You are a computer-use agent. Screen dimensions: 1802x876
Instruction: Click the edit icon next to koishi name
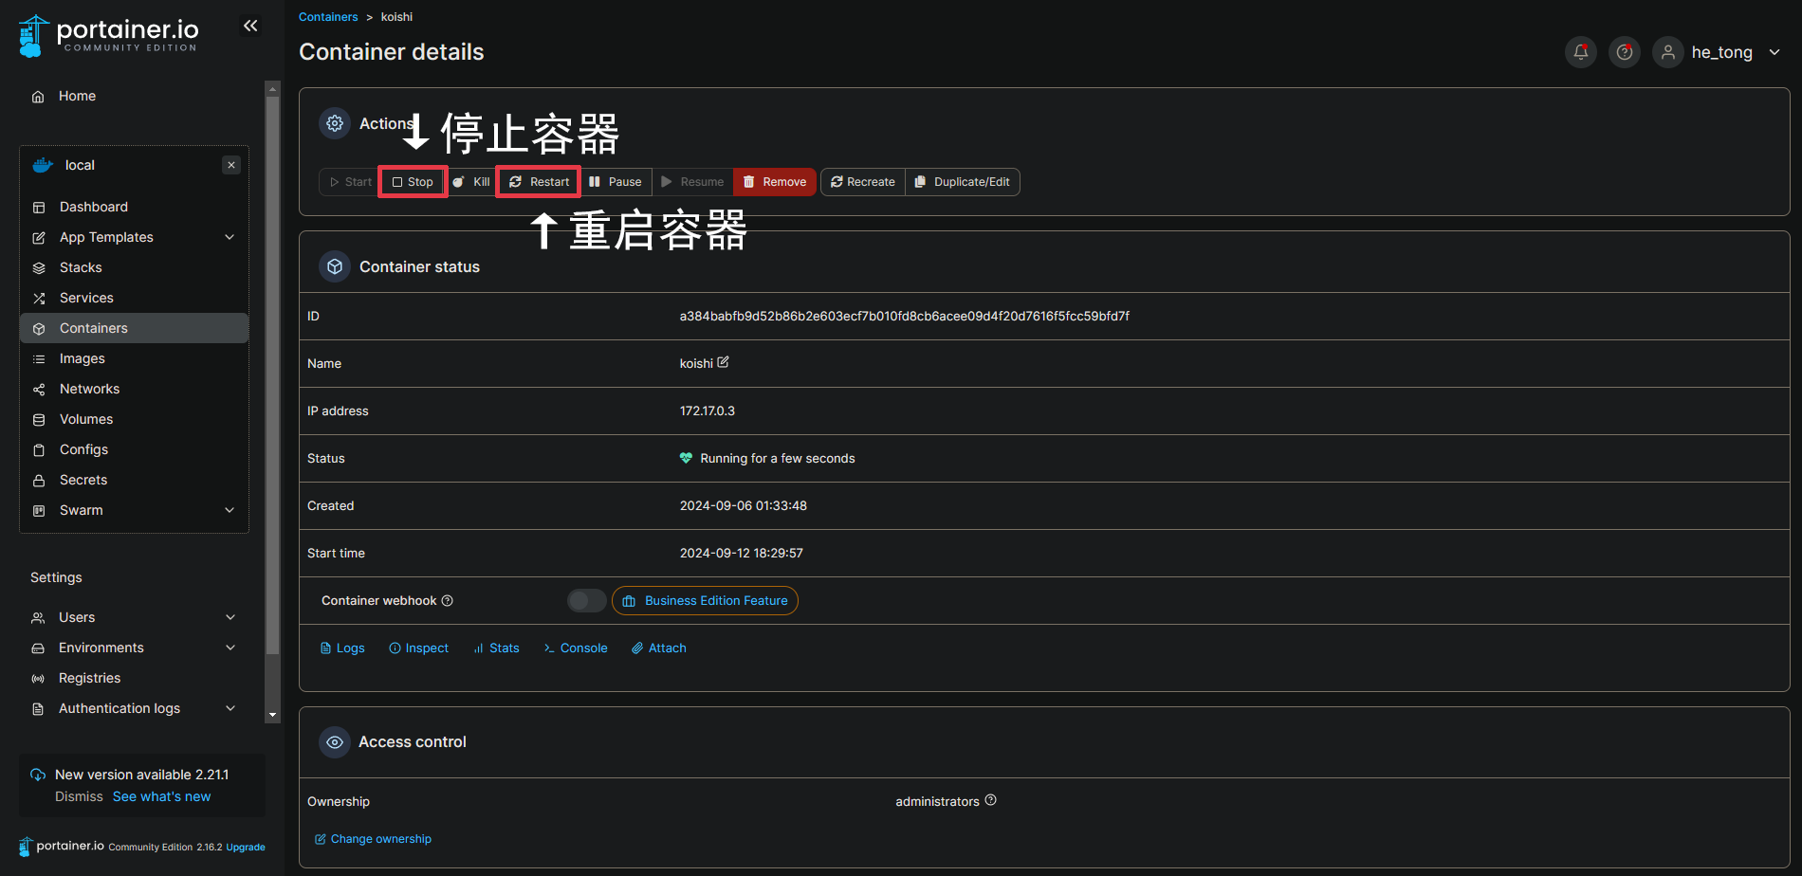pos(724,362)
